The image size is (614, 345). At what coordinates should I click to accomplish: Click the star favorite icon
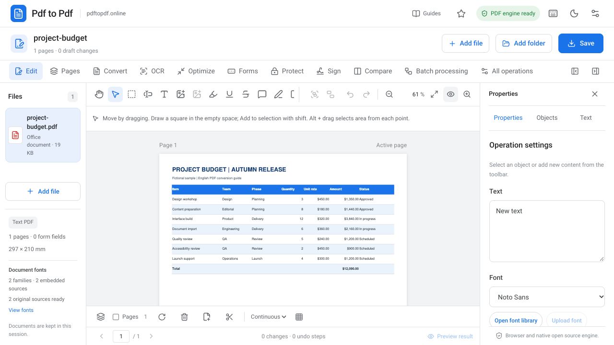[x=461, y=13]
